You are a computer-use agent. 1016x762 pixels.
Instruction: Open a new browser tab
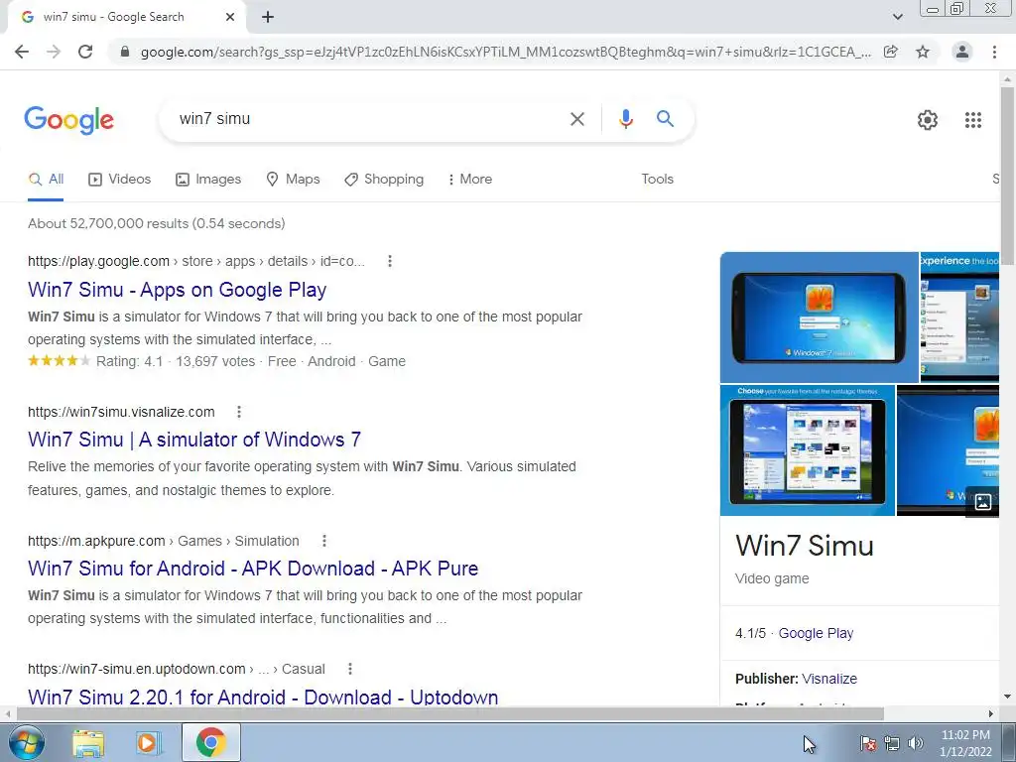pyautogui.click(x=268, y=17)
